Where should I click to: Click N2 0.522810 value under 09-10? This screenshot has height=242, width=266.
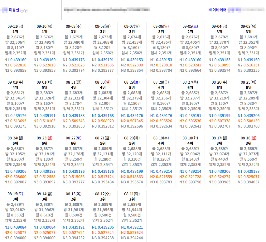45,65
